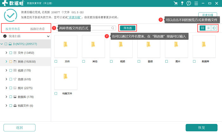Click the 恢复 recover button

pos(201,128)
